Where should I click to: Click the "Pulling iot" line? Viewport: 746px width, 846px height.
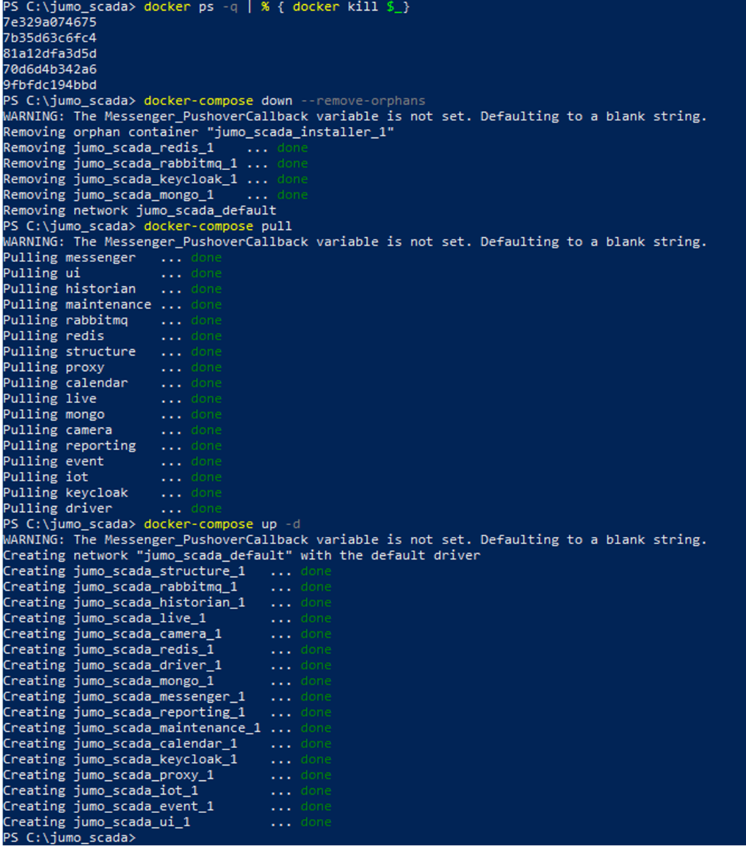tap(46, 477)
